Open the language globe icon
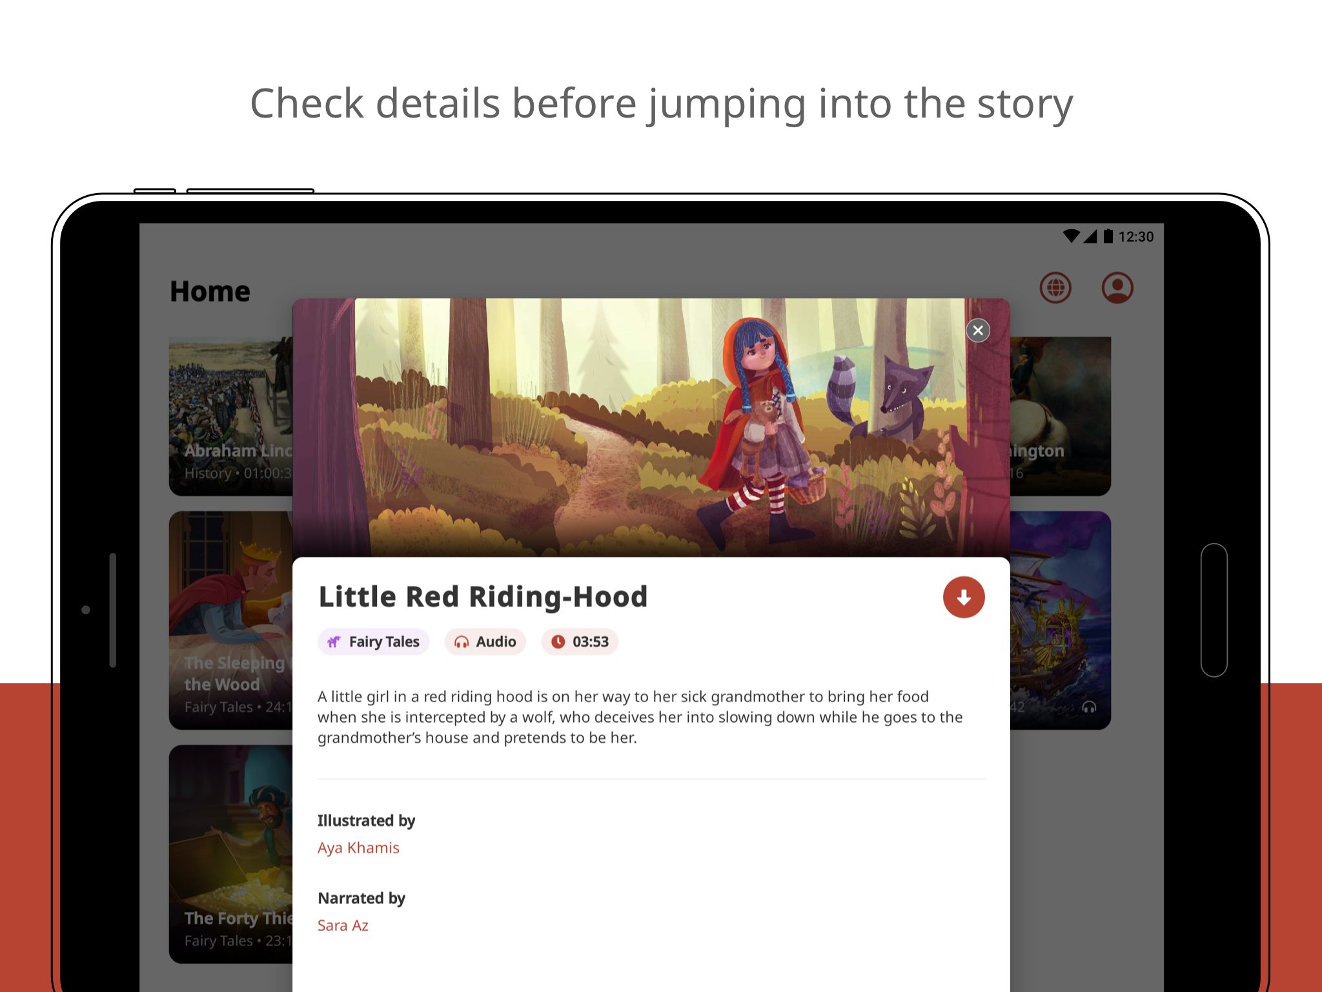The height and width of the screenshot is (992, 1322). [x=1055, y=288]
